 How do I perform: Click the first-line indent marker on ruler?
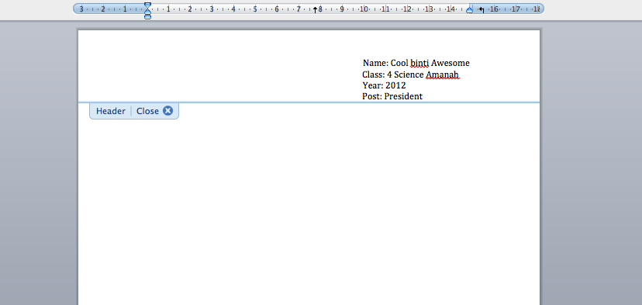[x=148, y=5]
